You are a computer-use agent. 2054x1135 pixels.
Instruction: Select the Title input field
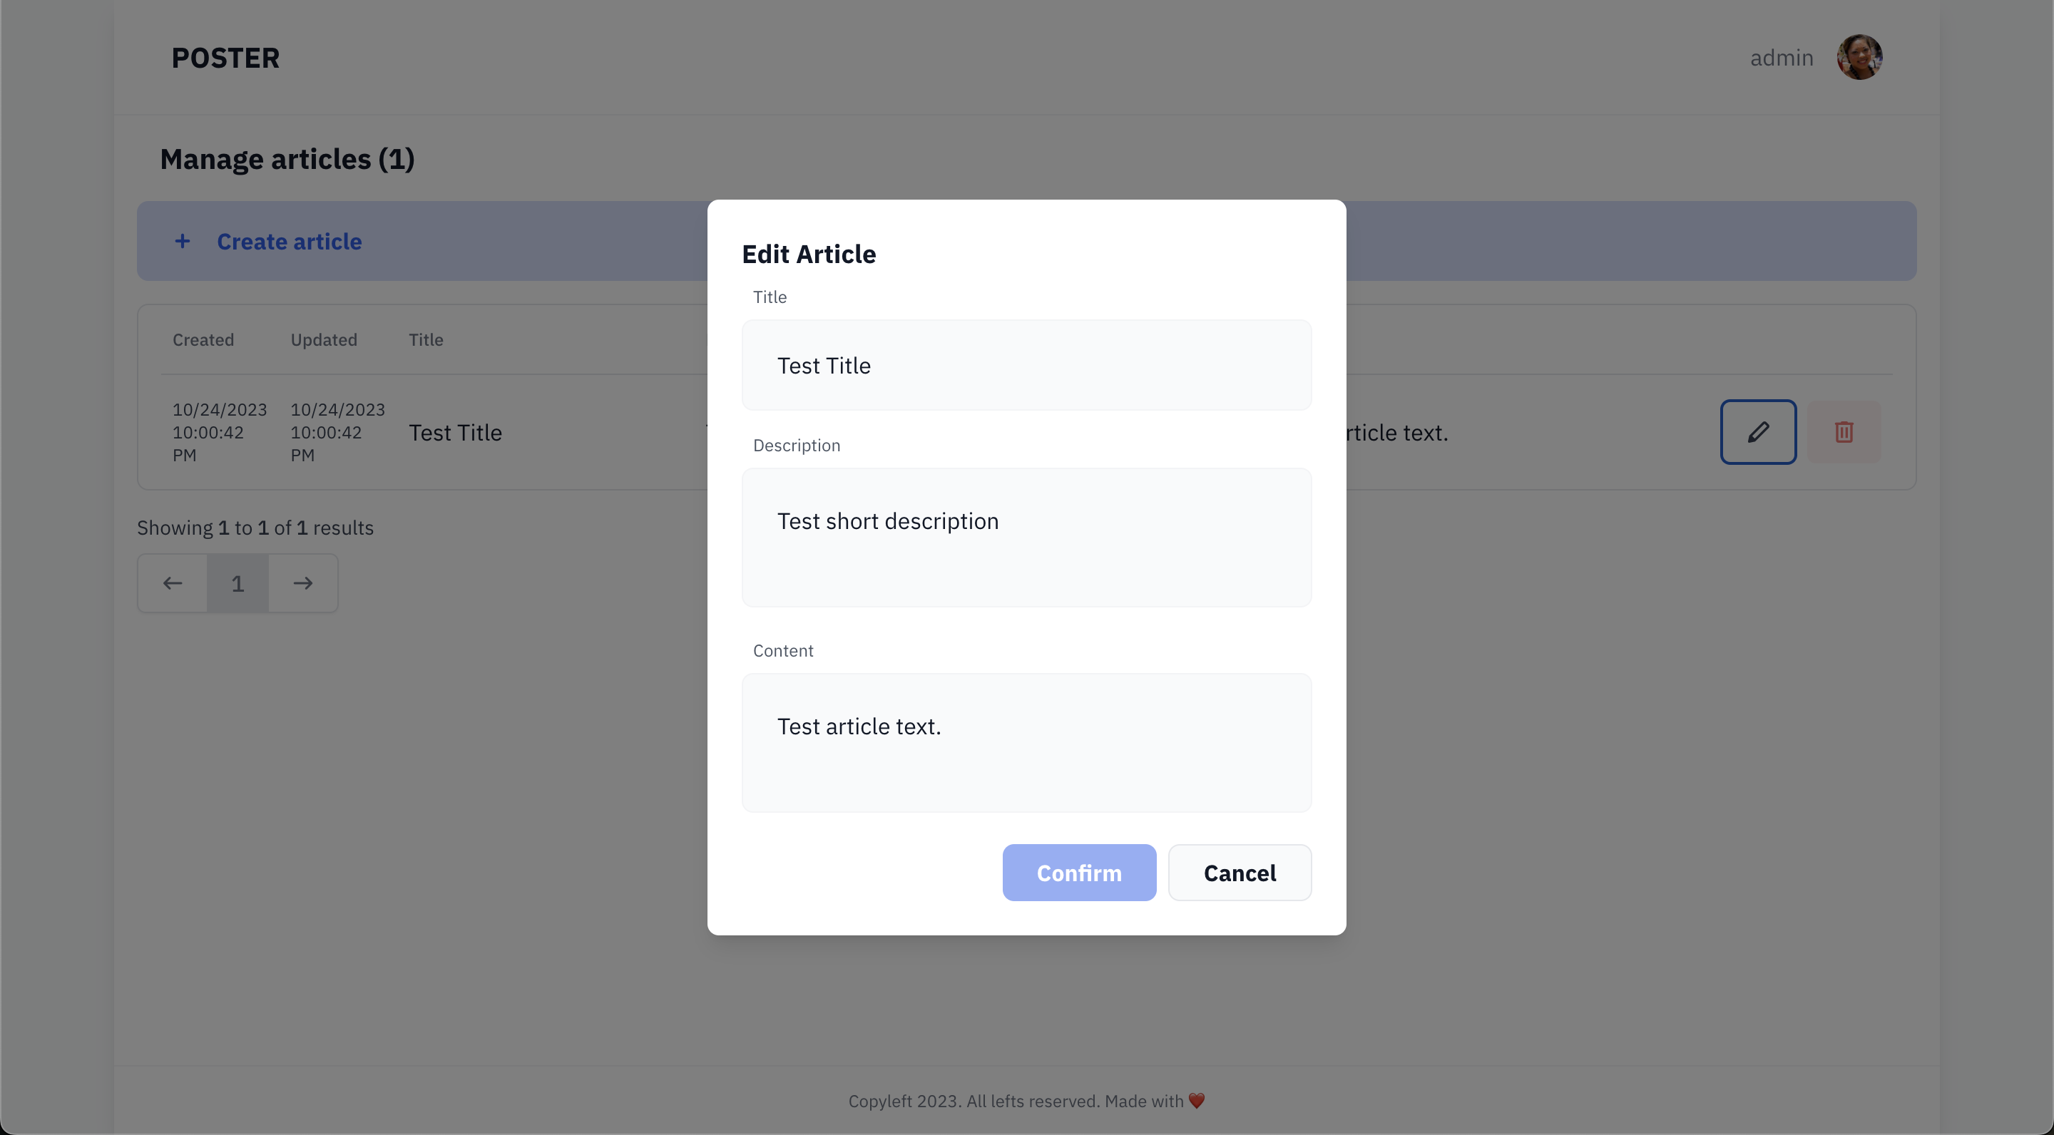[1026, 365]
